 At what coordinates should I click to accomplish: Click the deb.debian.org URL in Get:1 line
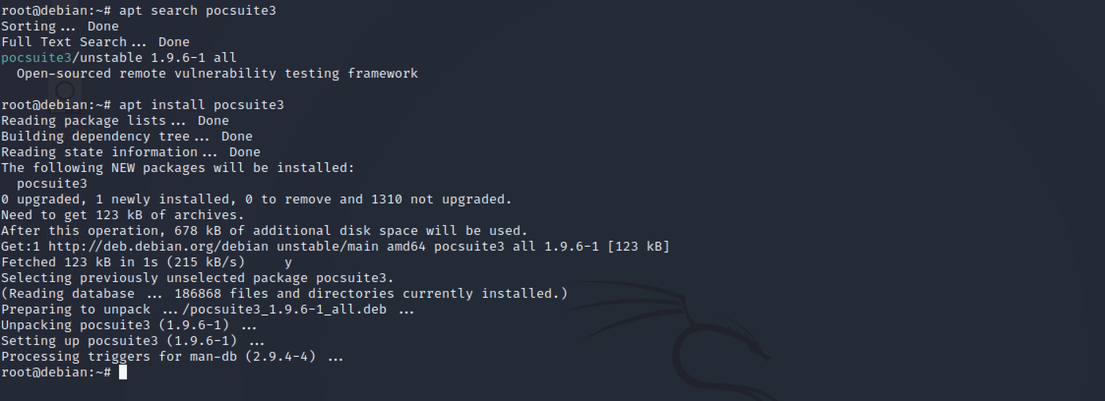[158, 246]
